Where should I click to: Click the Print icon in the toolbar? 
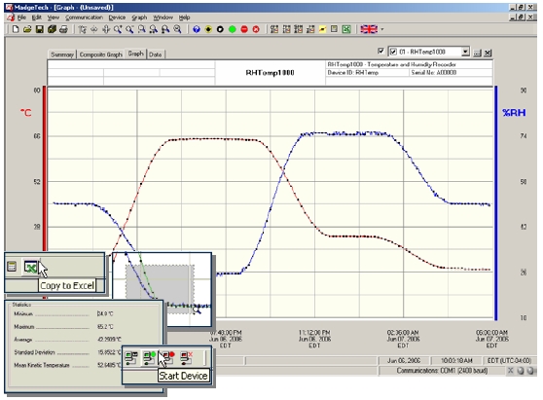63,29
